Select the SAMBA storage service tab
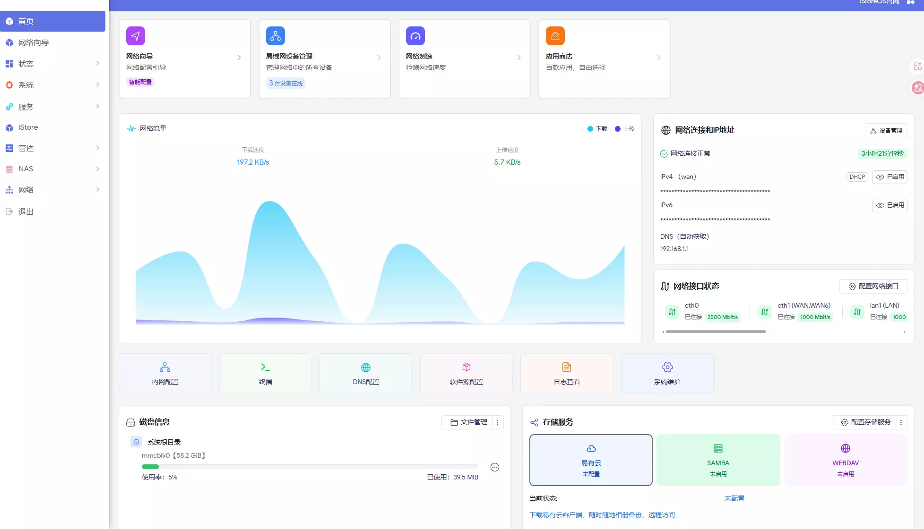Image resolution: width=924 pixels, height=529 pixels. pos(718,460)
